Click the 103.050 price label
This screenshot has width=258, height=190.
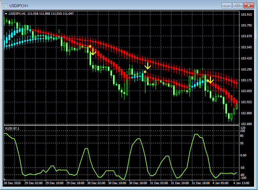click(x=246, y=91)
